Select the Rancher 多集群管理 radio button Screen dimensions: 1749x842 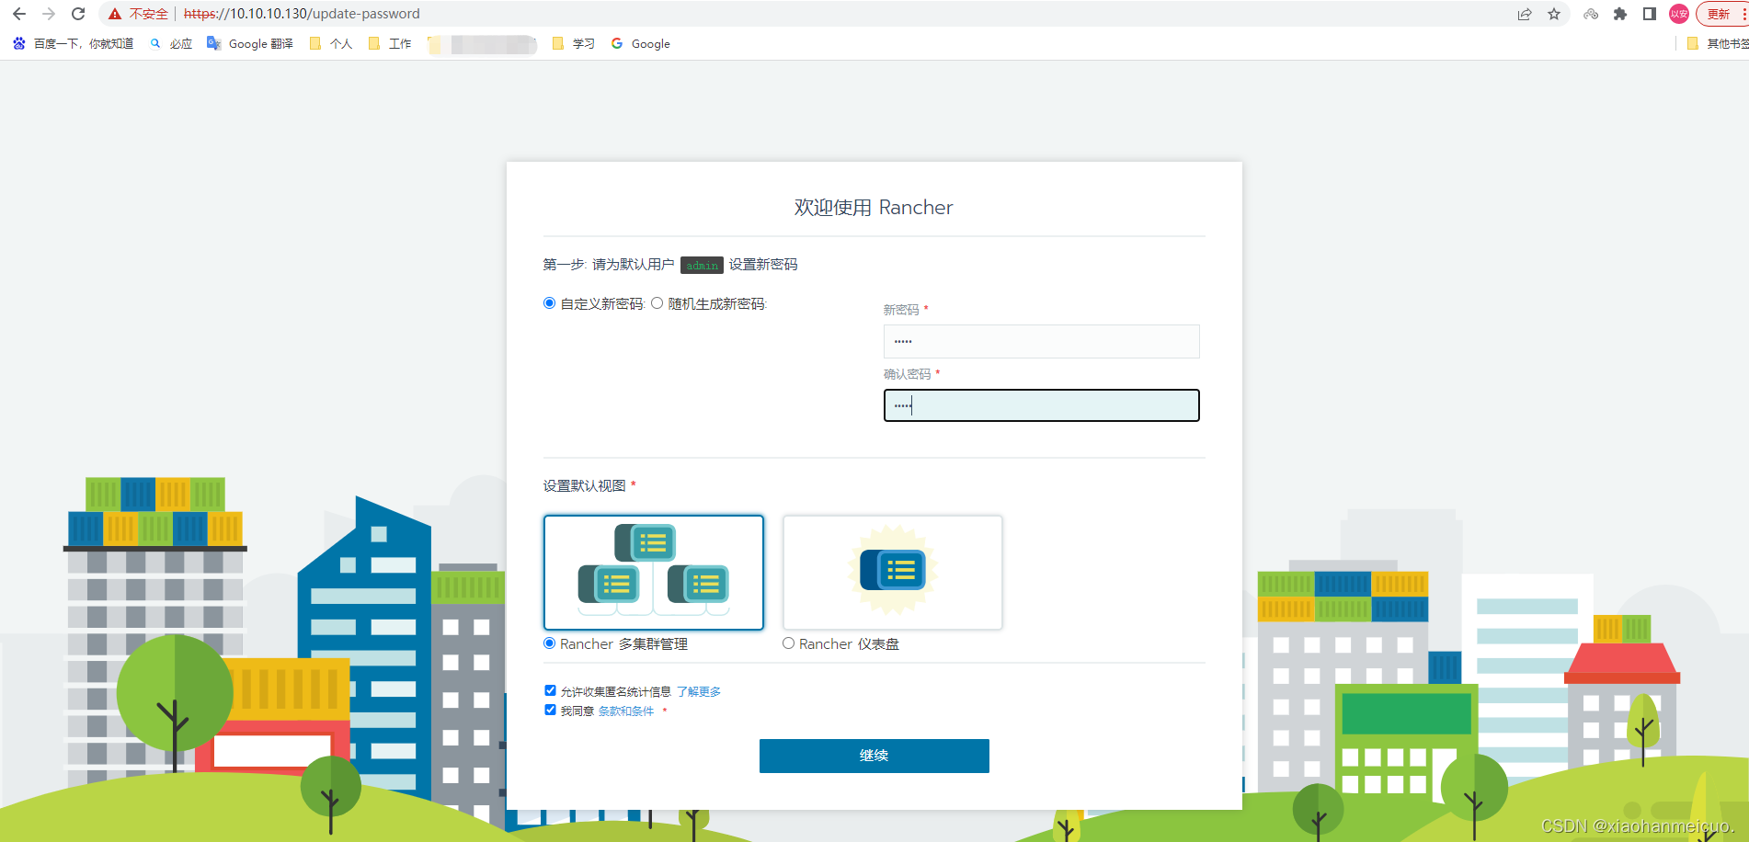[x=550, y=643]
